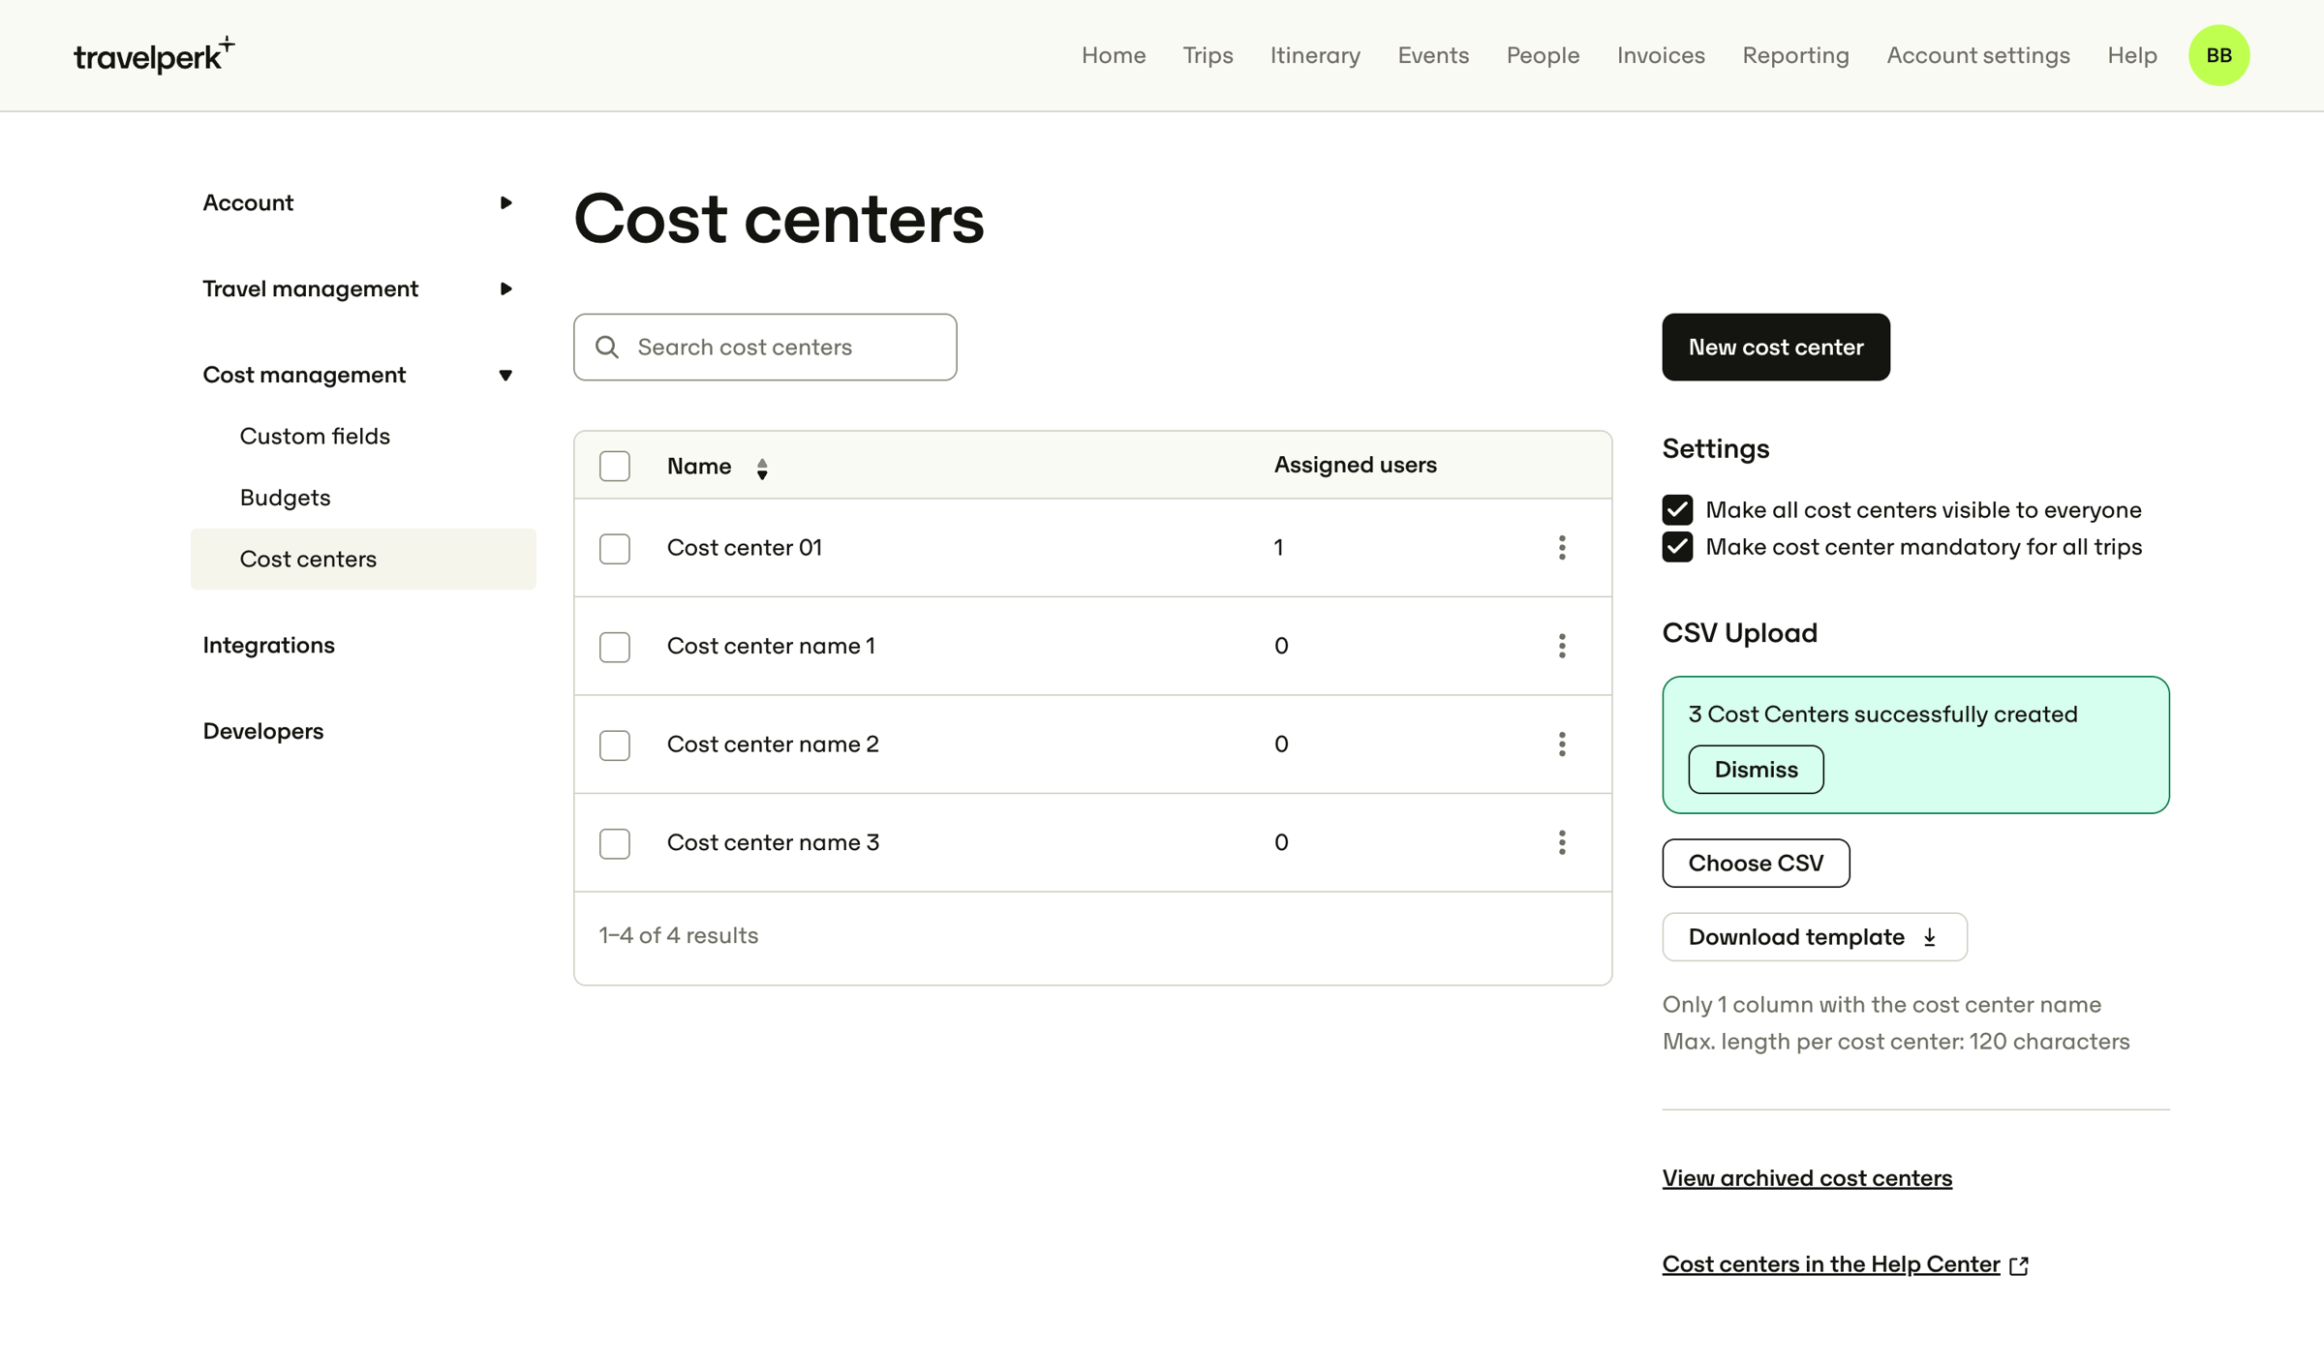Create a New cost center
The width and height of the screenshot is (2324, 1367).
[x=1775, y=347]
